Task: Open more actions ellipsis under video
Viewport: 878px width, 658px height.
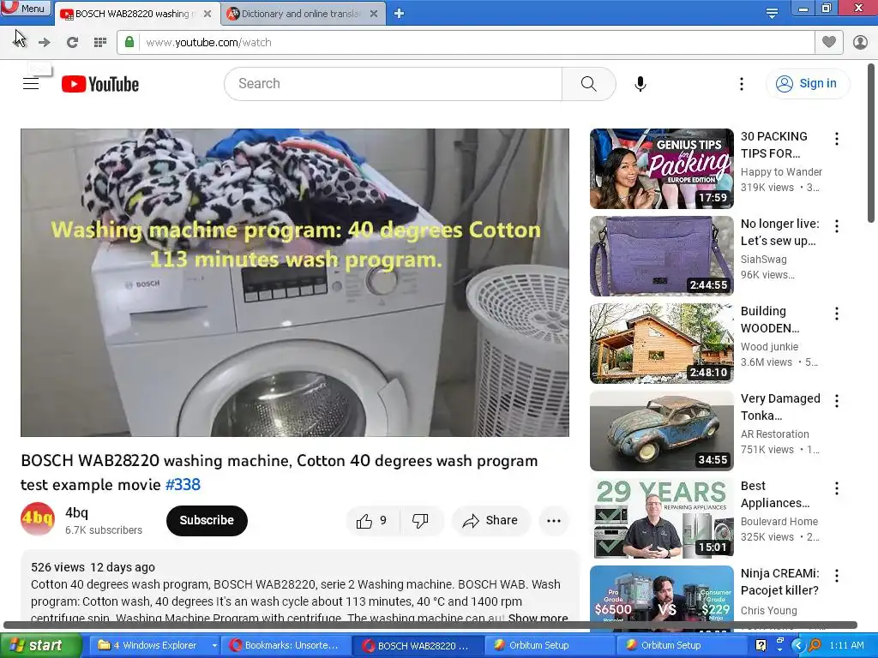Action: click(554, 521)
